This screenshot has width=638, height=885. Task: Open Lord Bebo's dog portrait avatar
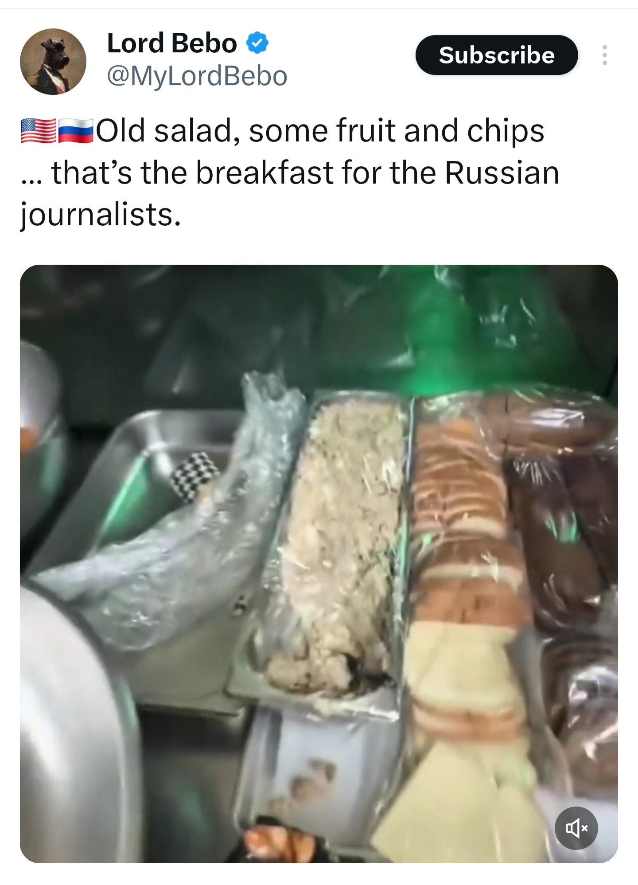[53, 62]
